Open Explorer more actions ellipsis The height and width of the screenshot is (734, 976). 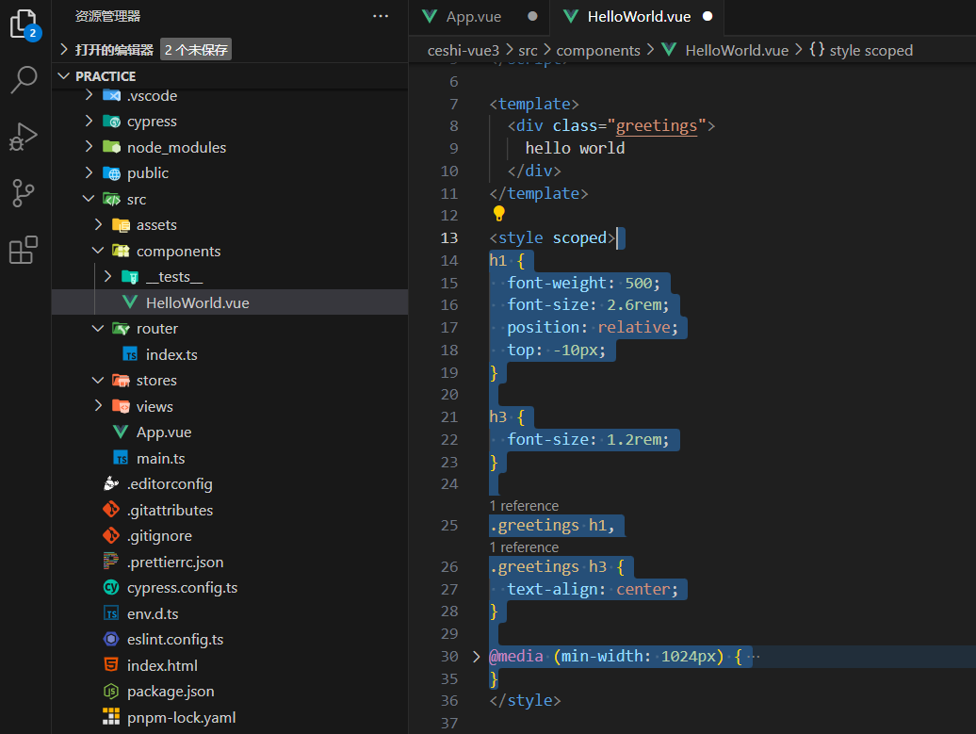[x=381, y=16]
